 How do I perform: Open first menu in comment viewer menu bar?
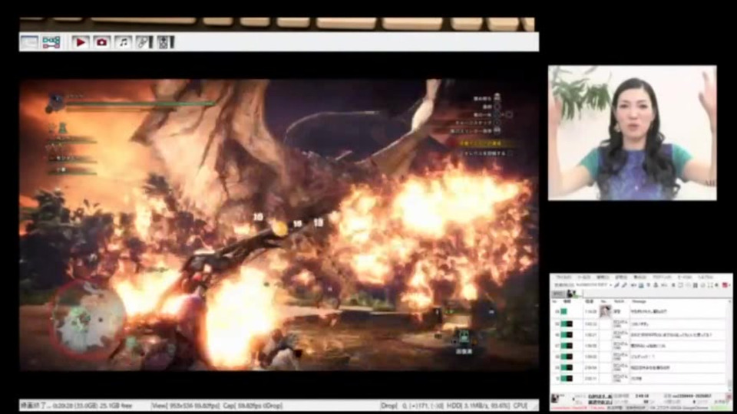563,278
